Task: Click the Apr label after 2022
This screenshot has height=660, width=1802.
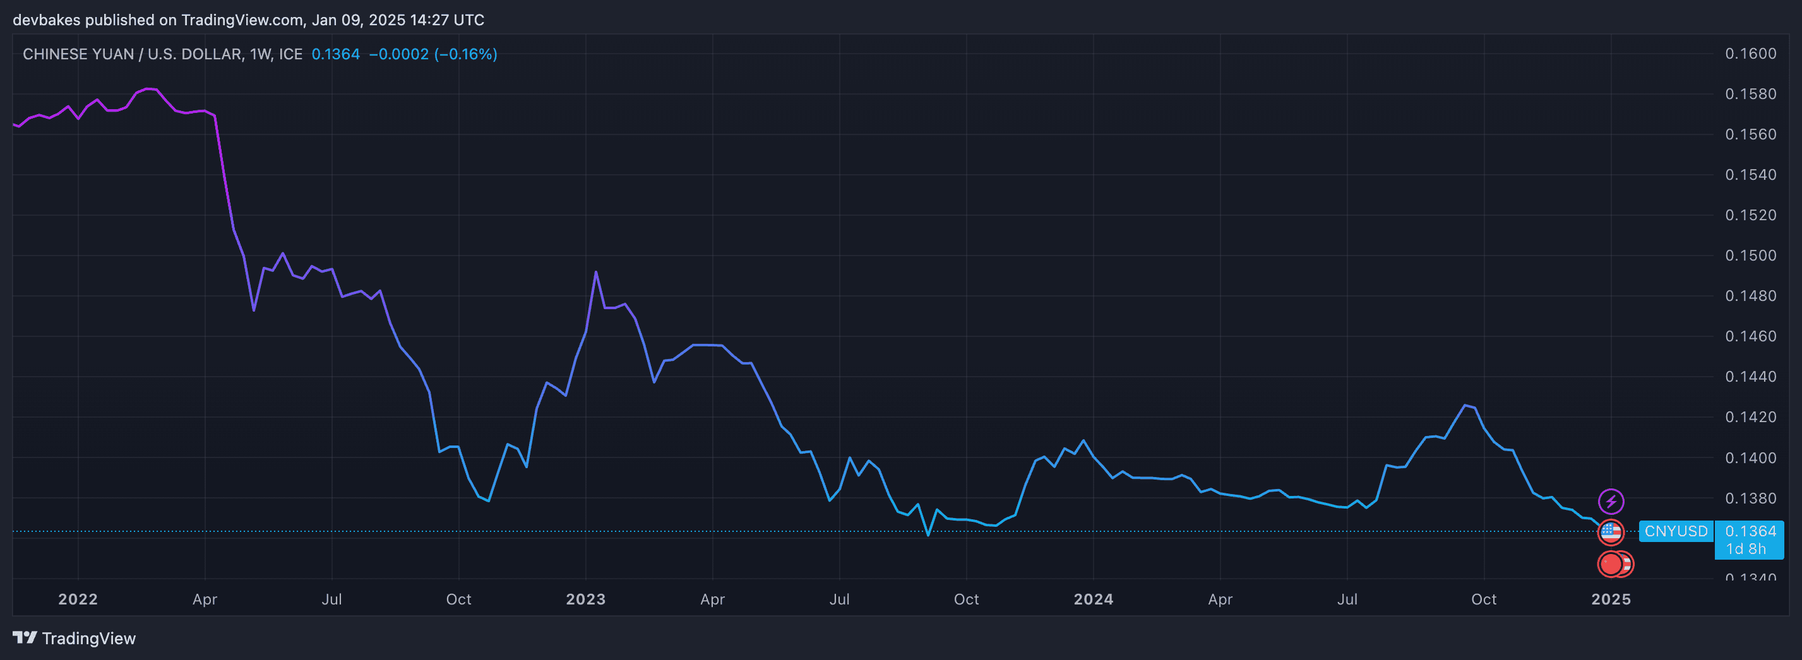Action: [205, 599]
